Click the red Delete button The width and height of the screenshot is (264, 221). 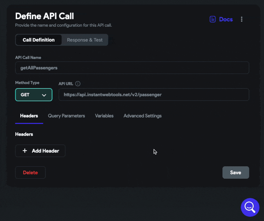pyautogui.click(x=30, y=173)
